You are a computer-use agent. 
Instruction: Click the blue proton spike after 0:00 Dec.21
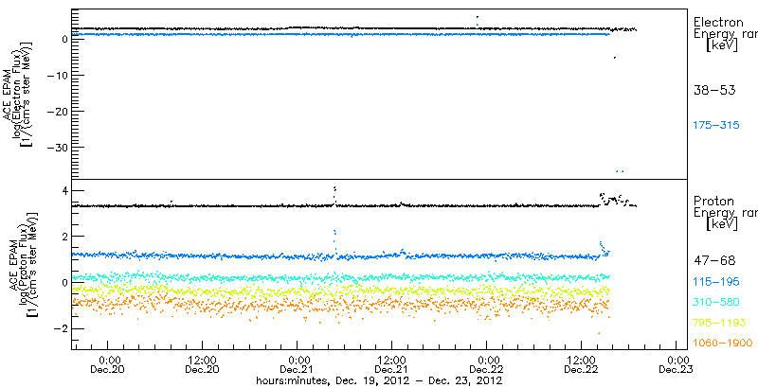(335, 240)
